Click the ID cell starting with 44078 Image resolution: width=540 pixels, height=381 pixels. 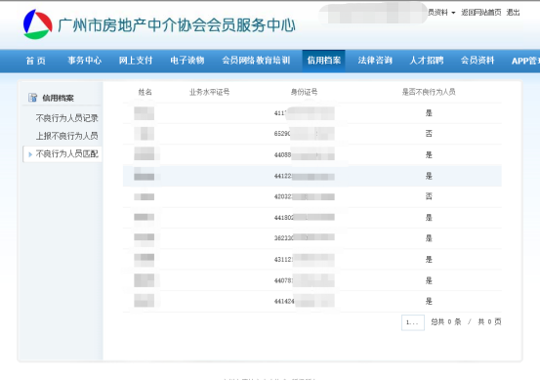[304, 280]
